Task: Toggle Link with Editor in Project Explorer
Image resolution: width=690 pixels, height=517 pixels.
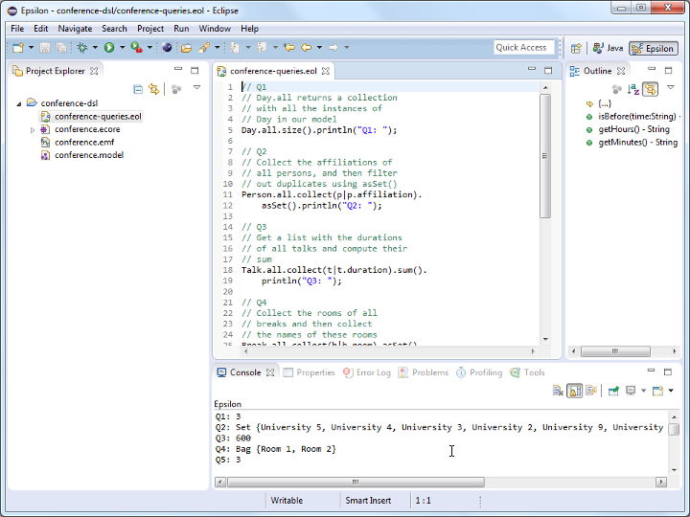Action: [153, 89]
